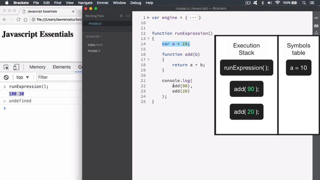The height and width of the screenshot is (180, 320).
Task: Click the screen mirroring icon in menu bar
Action: 248,3
